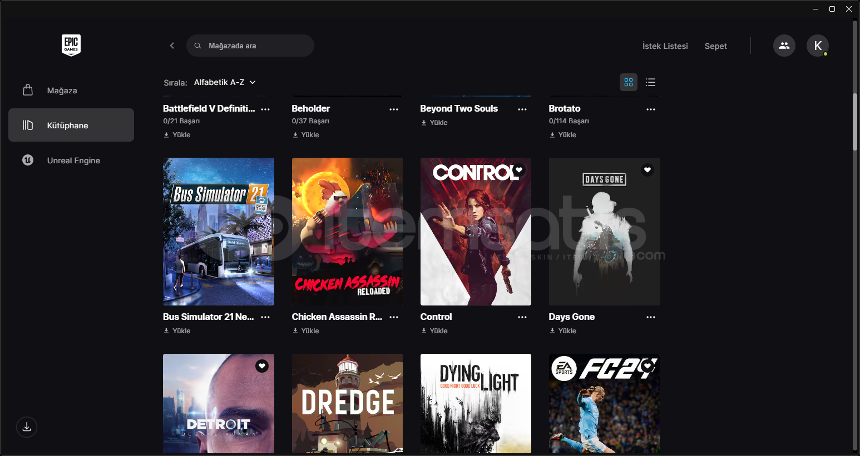Open options menu for Battlefield V
This screenshot has width=860, height=456.
[265, 109]
